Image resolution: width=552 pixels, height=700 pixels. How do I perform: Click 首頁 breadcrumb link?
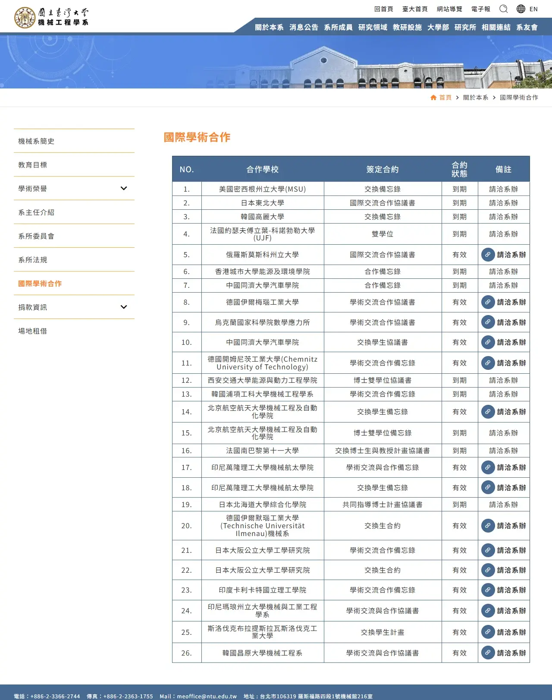(x=445, y=98)
